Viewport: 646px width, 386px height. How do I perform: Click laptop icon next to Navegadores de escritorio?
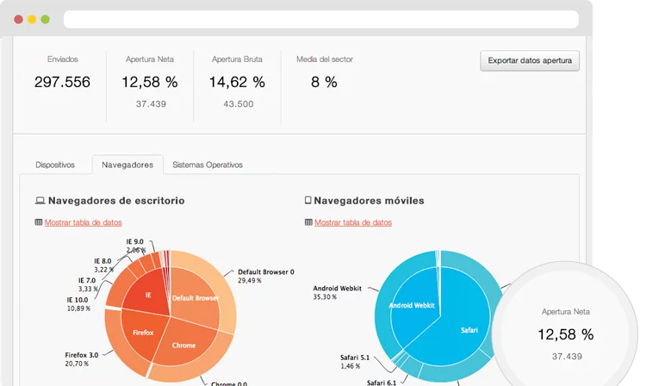(x=40, y=201)
